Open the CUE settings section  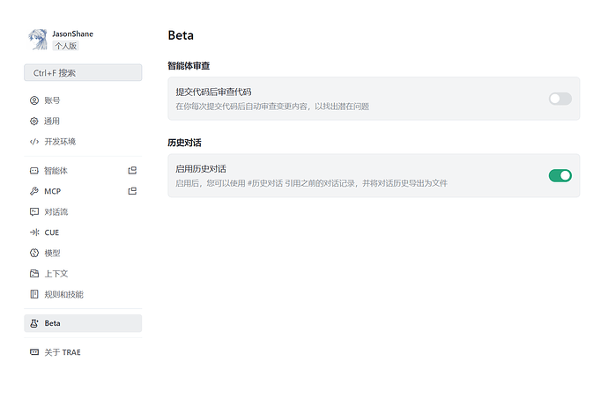(x=83, y=232)
